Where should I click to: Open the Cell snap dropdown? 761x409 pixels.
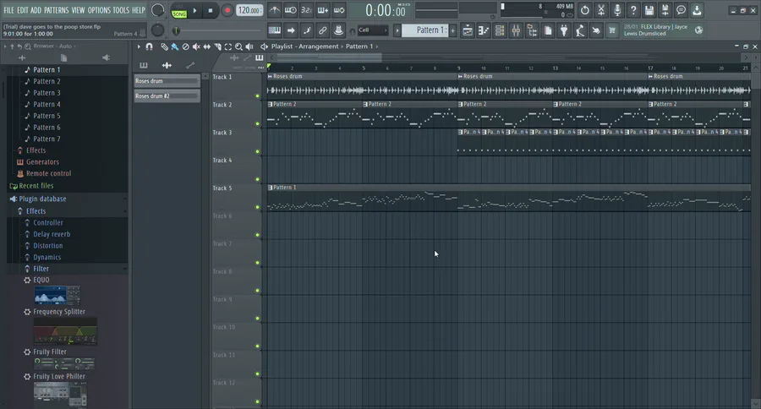pyautogui.click(x=373, y=30)
